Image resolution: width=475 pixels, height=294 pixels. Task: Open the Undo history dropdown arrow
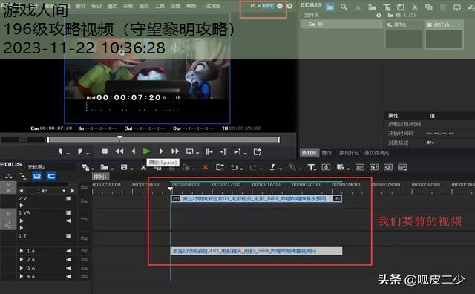(x=241, y=169)
